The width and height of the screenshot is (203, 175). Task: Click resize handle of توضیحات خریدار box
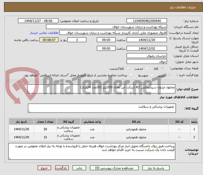(10, 158)
